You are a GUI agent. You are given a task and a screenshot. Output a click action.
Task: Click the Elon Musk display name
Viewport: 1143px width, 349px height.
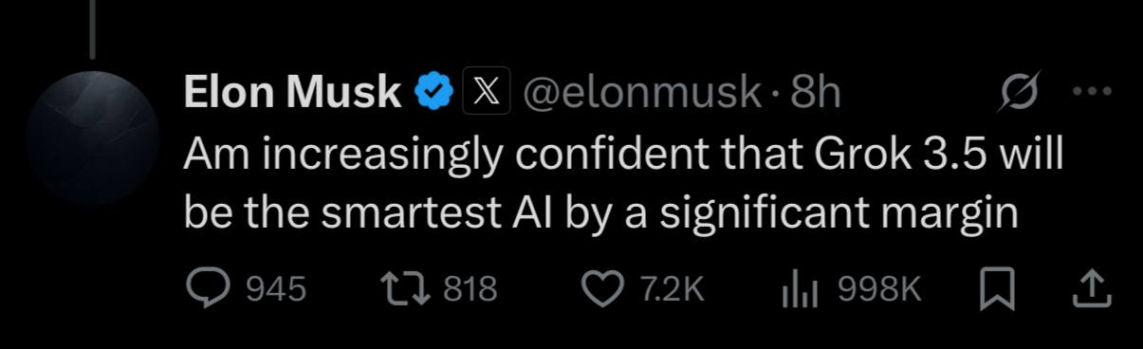pyautogui.click(x=292, y=92)
